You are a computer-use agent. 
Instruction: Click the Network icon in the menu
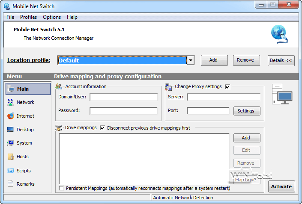pyautogui.click(x=10, y=102)
